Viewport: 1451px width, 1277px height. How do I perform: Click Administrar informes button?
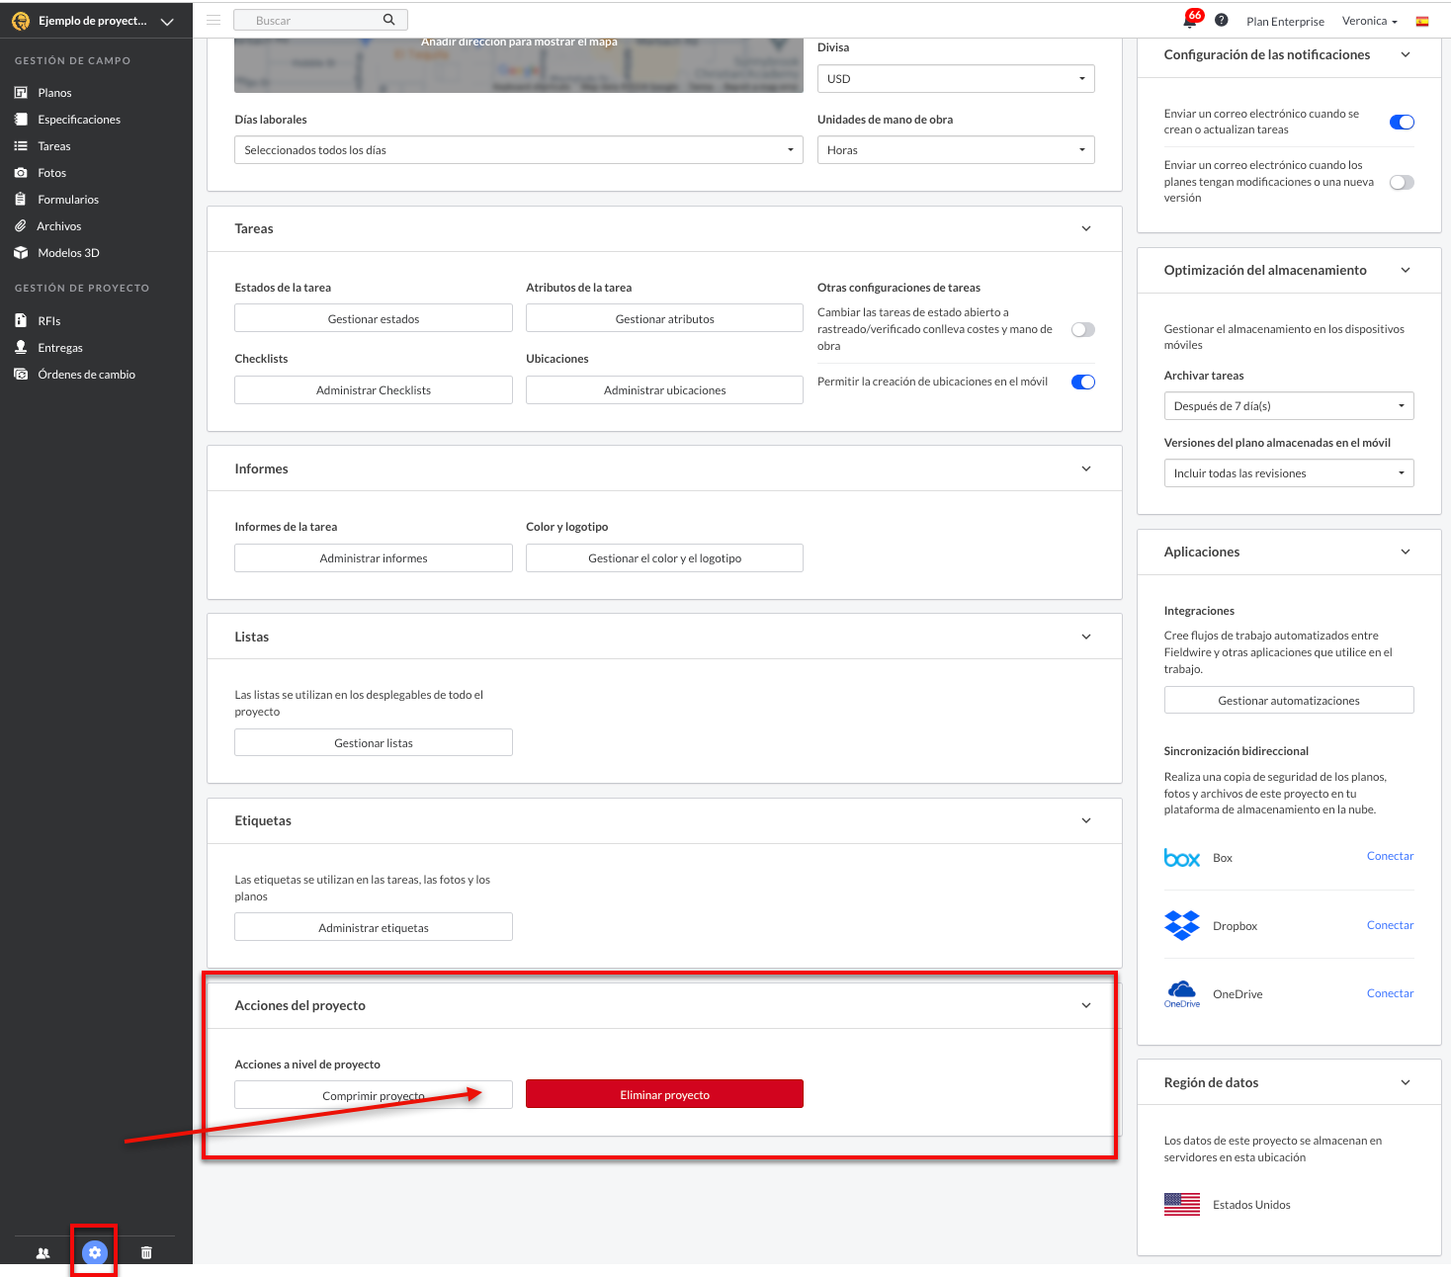(x=374, y=557)
